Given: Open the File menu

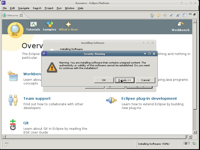Looking at the screenshot, I should click(x=5, y=8).
